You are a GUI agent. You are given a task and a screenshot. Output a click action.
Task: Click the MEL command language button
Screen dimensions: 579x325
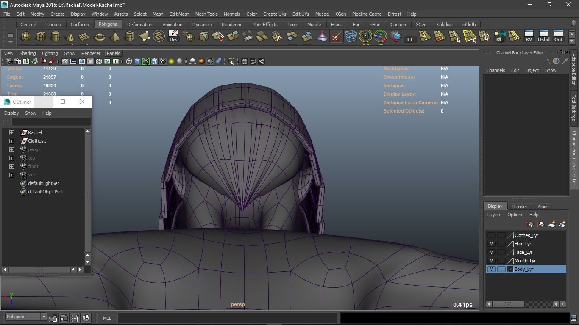pos(107,318)
